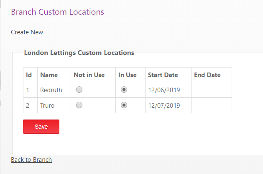
Task: Click Truro's start date 12/07/2019
Action: 164,105
